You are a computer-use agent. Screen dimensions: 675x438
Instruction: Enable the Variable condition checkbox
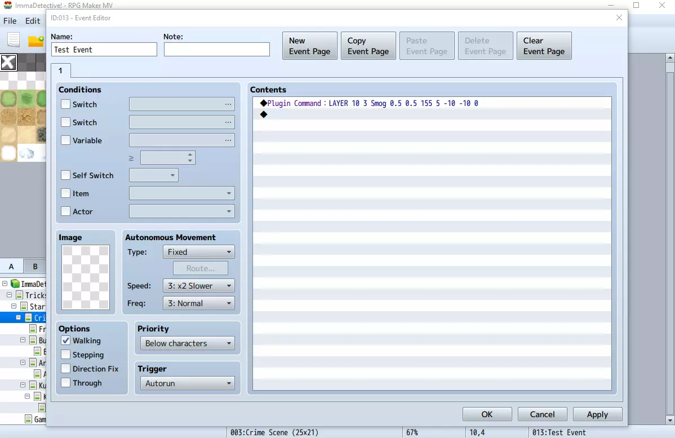click(x=65, y=140)
